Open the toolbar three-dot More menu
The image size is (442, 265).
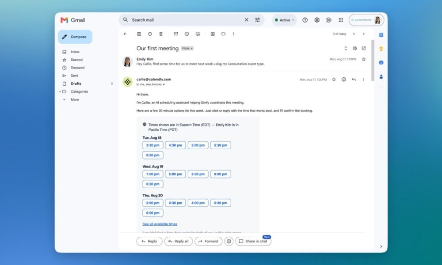[x=233, y=34]
